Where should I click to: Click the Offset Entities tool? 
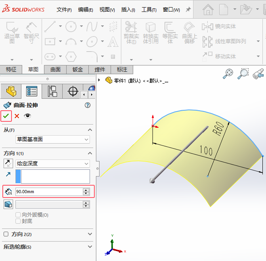tap(170, 32)
